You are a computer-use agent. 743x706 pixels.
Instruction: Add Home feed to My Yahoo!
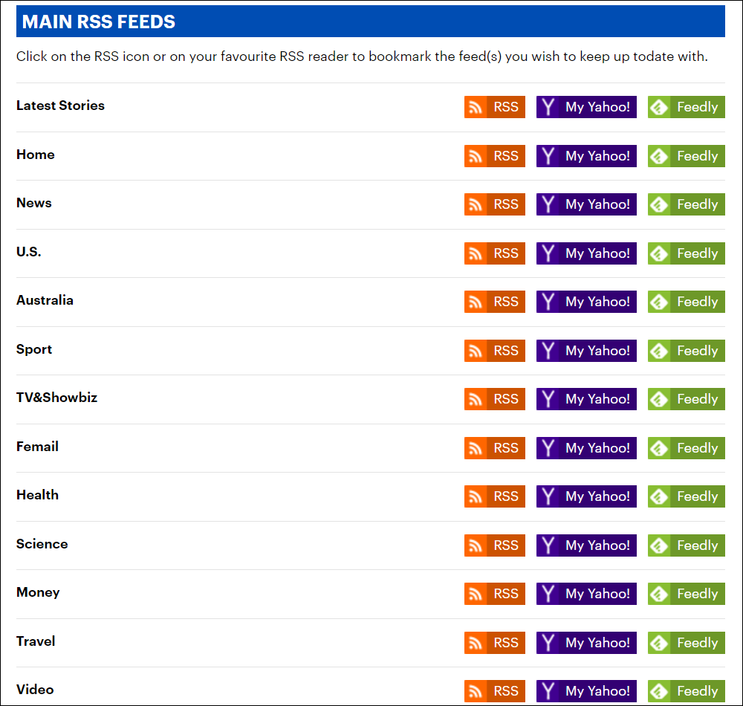(x=586, y=156)
